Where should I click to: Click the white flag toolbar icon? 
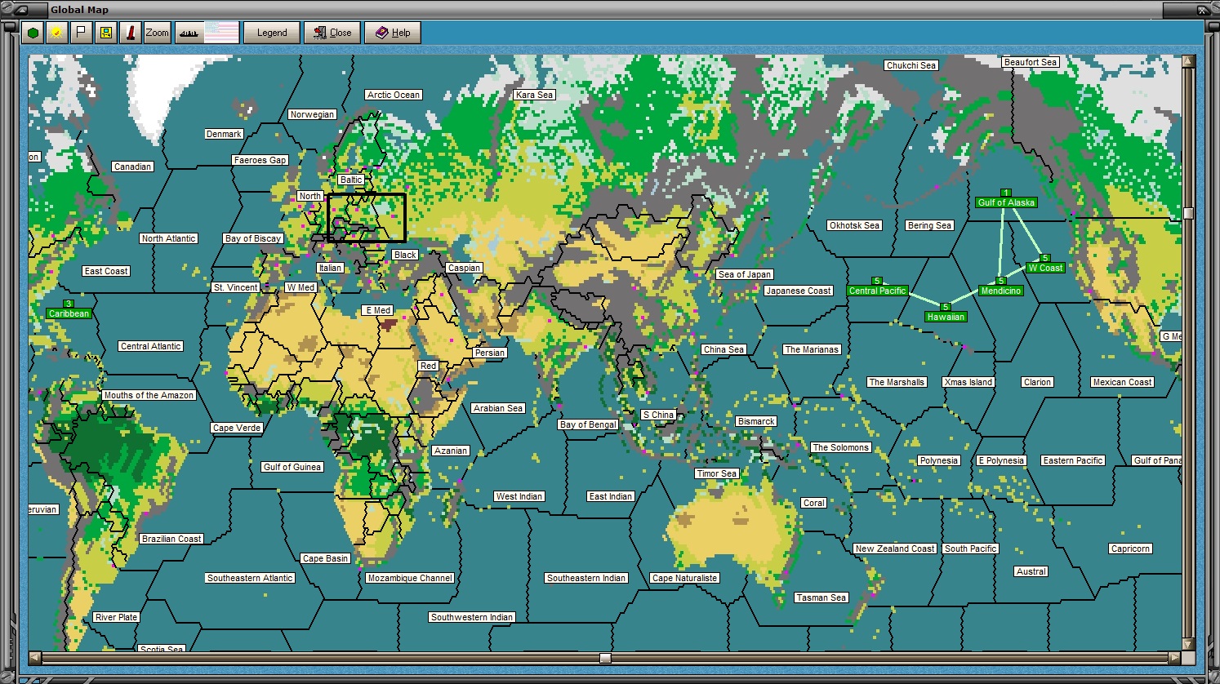(80, 33)
